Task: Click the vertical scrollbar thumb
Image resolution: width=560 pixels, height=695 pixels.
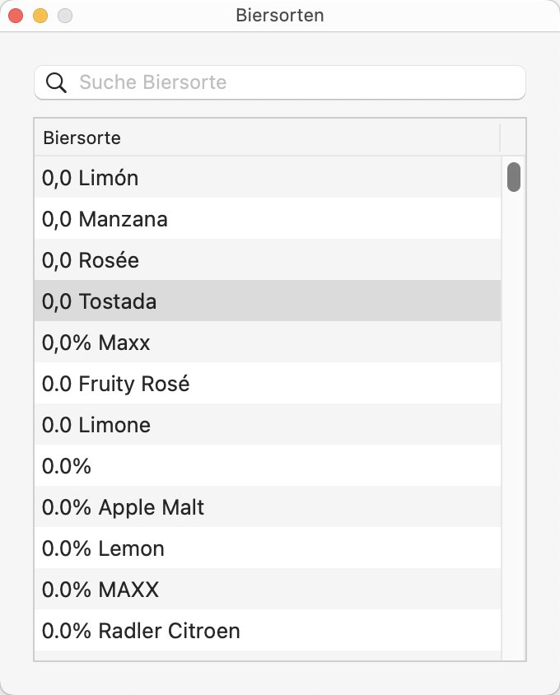Action: click(513, 177)
